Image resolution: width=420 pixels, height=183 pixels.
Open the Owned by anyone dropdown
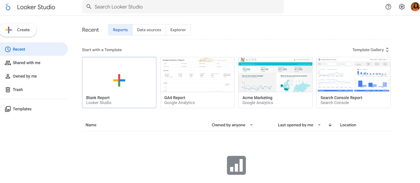(x=232, y=125)
